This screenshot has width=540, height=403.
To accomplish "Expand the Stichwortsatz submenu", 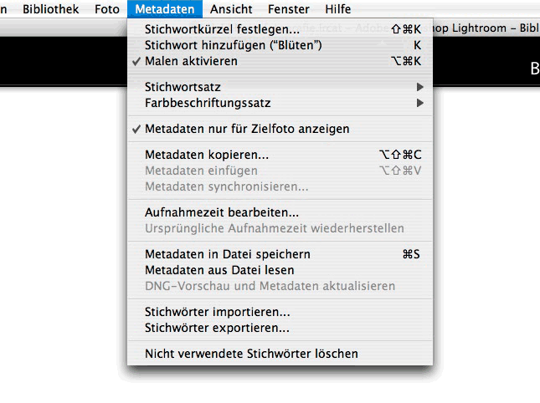I will 280,87.
